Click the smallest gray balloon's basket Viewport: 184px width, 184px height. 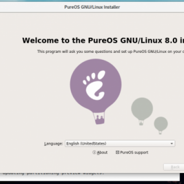coord(161,132)
